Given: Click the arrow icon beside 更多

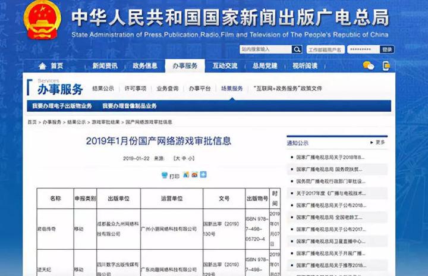Looking at the screenshot, I should coord(372,142).
